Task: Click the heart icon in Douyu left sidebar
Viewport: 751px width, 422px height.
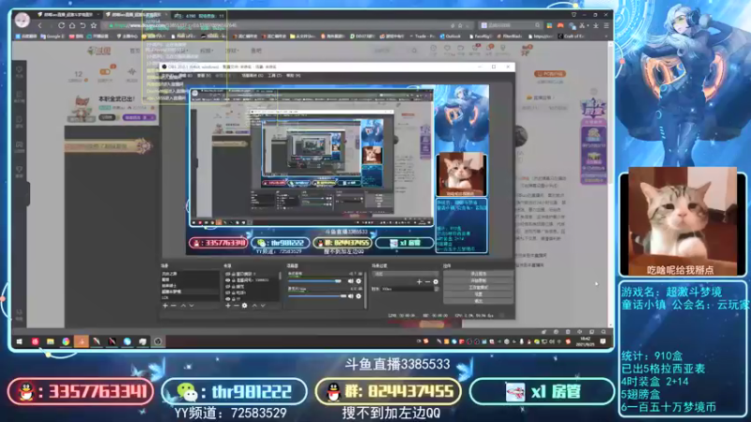Action: [20, 70]
